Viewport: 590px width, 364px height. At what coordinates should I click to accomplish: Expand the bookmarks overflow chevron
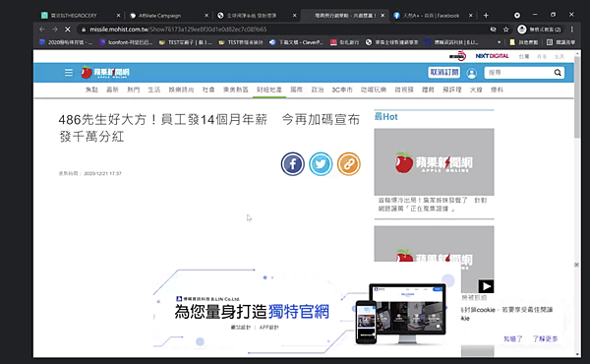click(x=499, y=42)
